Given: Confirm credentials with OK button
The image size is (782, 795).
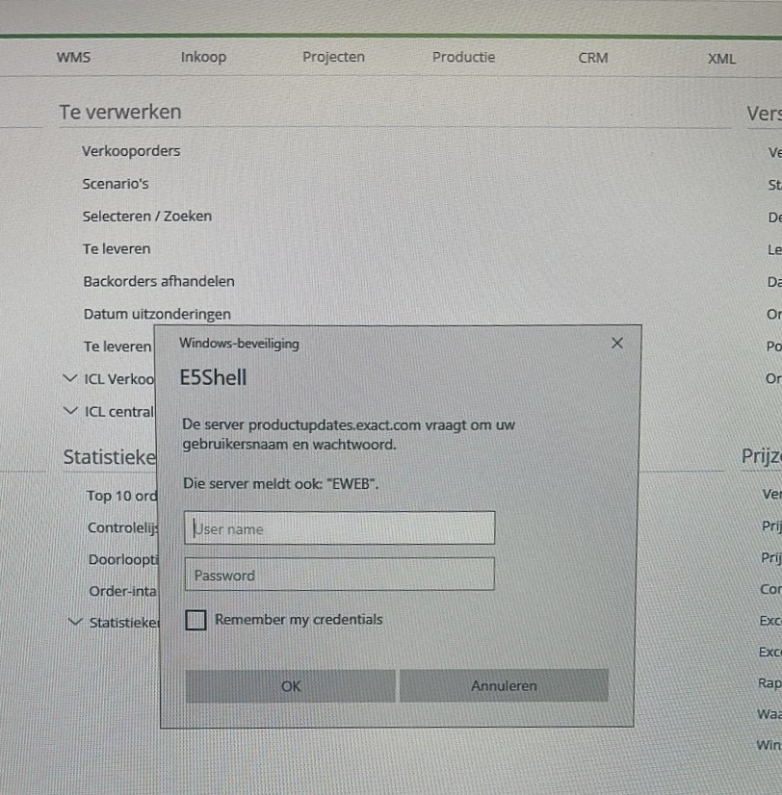Looking at the screenshot, I should [x=290, y=686].
